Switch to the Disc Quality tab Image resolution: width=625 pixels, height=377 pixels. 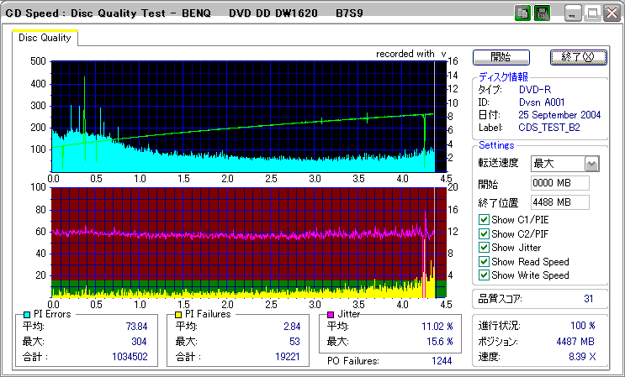click(45, 38)
